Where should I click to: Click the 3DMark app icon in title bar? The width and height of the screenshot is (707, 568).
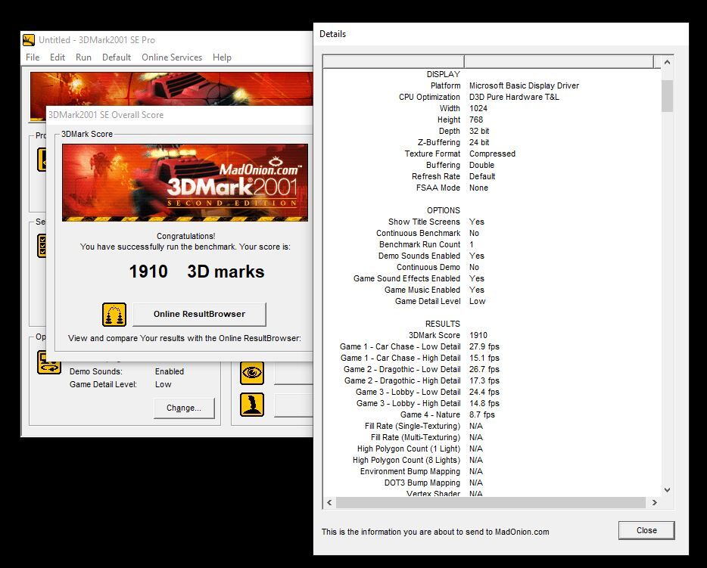coord(29,39)
